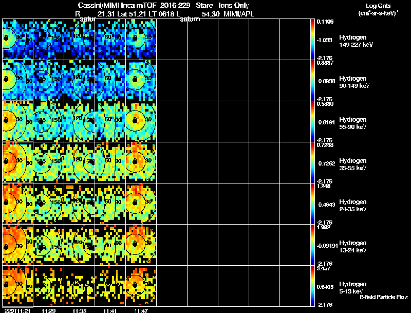Click the 'Log Cnts' units heading

[378, 6]
